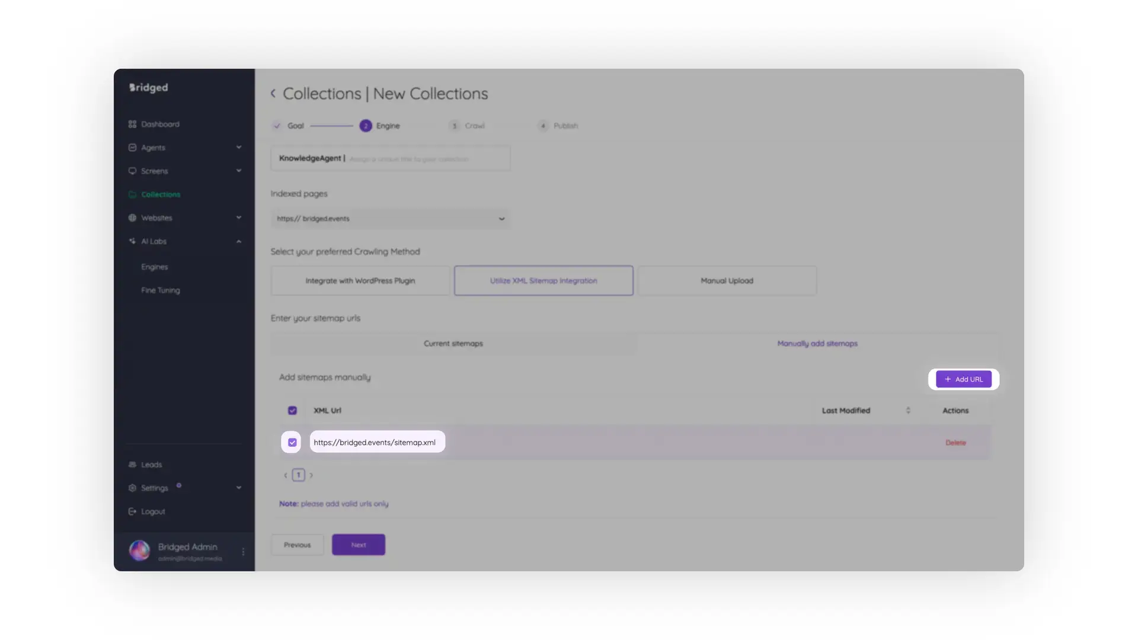Image resolution: width=1138 pixels, height=640 pixels.
Task: Click inside the sitemap URL input field
Action: (377, 442)
